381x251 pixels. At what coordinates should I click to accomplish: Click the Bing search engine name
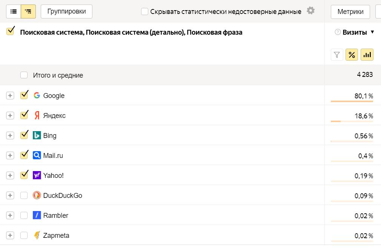point(50,136)
